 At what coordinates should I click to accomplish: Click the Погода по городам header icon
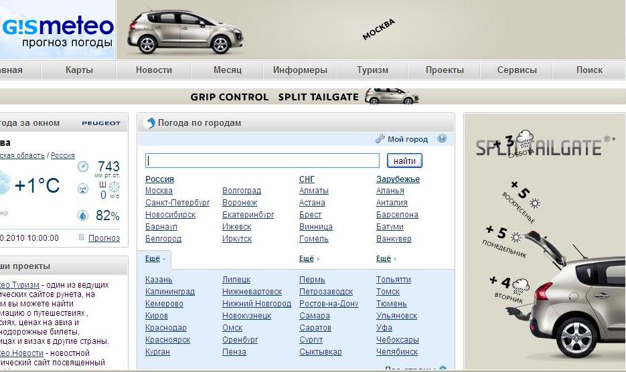pyautogui.click(x=150, y=122)
